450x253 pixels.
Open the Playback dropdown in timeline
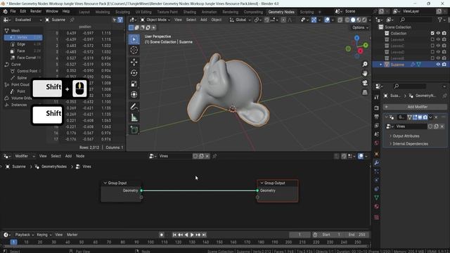[x=25, y=235]
